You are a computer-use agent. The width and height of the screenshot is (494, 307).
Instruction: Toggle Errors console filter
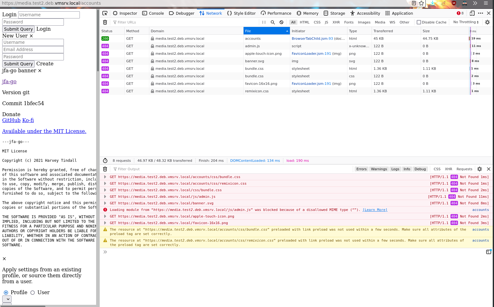(x=361, y=169)
